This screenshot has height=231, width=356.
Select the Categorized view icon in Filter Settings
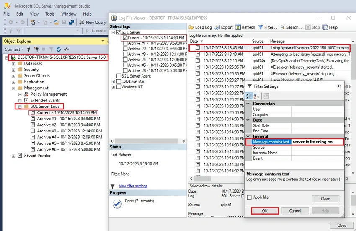pos(249,96)
